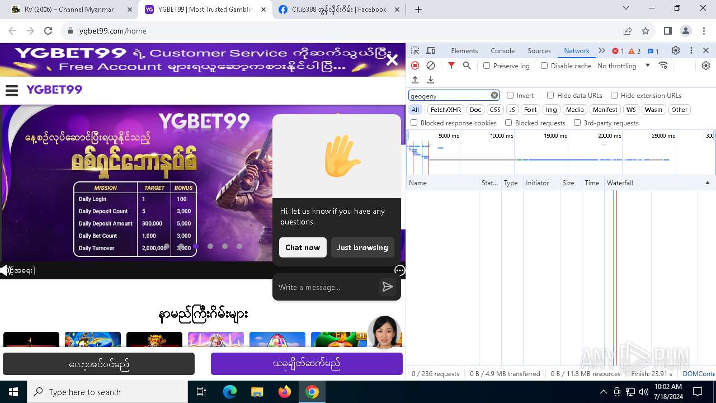Toggle the network filter funnel icon
Image resolution: width=716 pixels, height=403 pixels.
tap(451, 65)
